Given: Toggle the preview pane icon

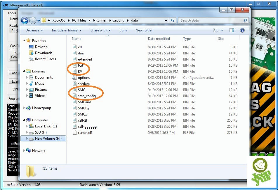Looking at the screenshot, I should coord(232,30).
